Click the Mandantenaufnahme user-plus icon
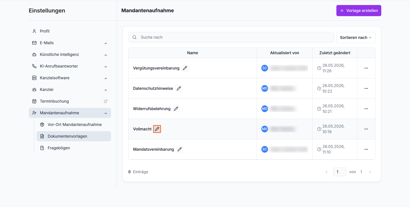 point(34,113)
